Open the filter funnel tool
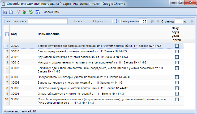The height and width of the screenshot is (114, 197). tap(19, 12)
